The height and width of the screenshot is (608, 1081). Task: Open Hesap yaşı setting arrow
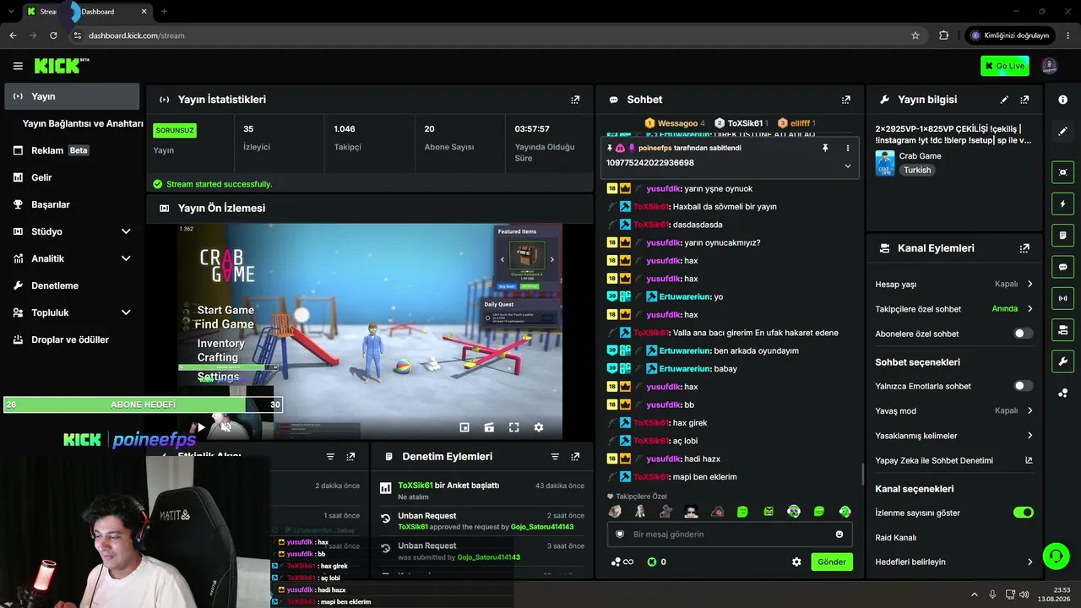(x=1029, y=285)
